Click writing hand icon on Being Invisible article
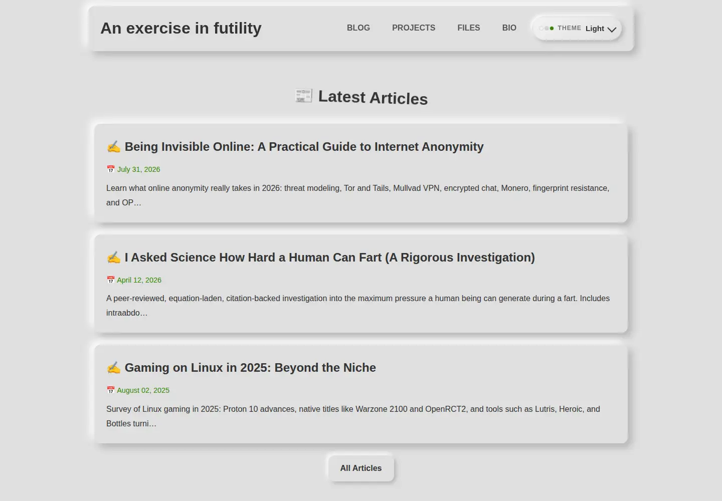This screenshot has height=501, width=722. pyautogui.click(x=114, y=147)
